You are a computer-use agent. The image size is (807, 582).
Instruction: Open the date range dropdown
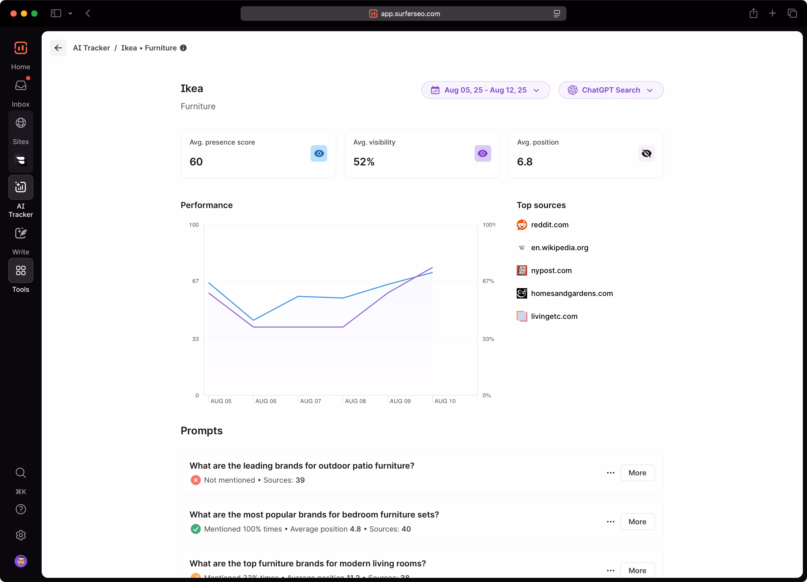[485, 90]
